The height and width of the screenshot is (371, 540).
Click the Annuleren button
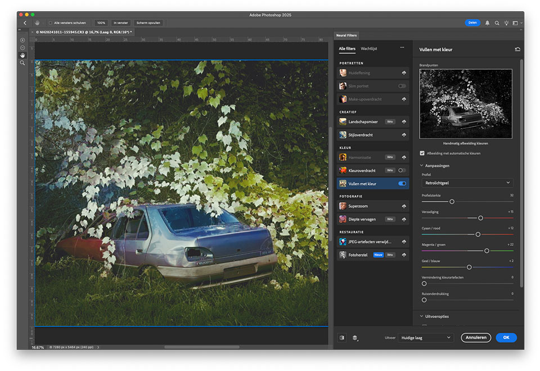(x=476, y=338)
